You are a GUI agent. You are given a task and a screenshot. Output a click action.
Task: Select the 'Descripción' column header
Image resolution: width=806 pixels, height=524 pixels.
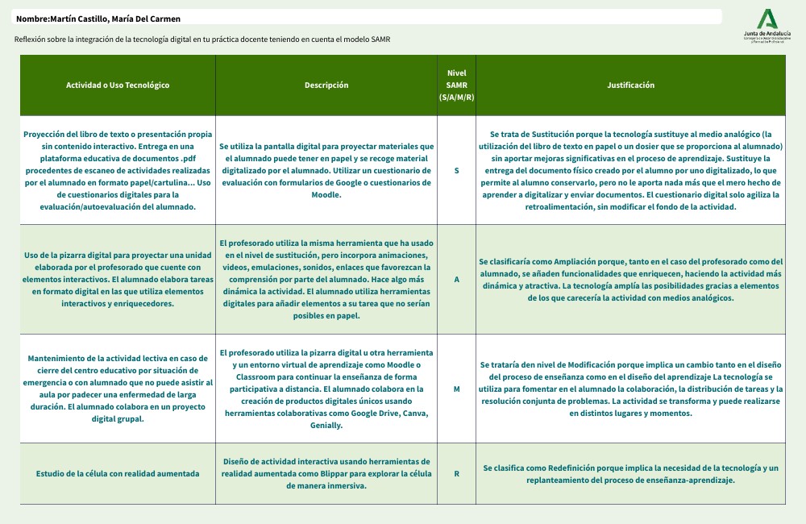click(x=326, y=85)
